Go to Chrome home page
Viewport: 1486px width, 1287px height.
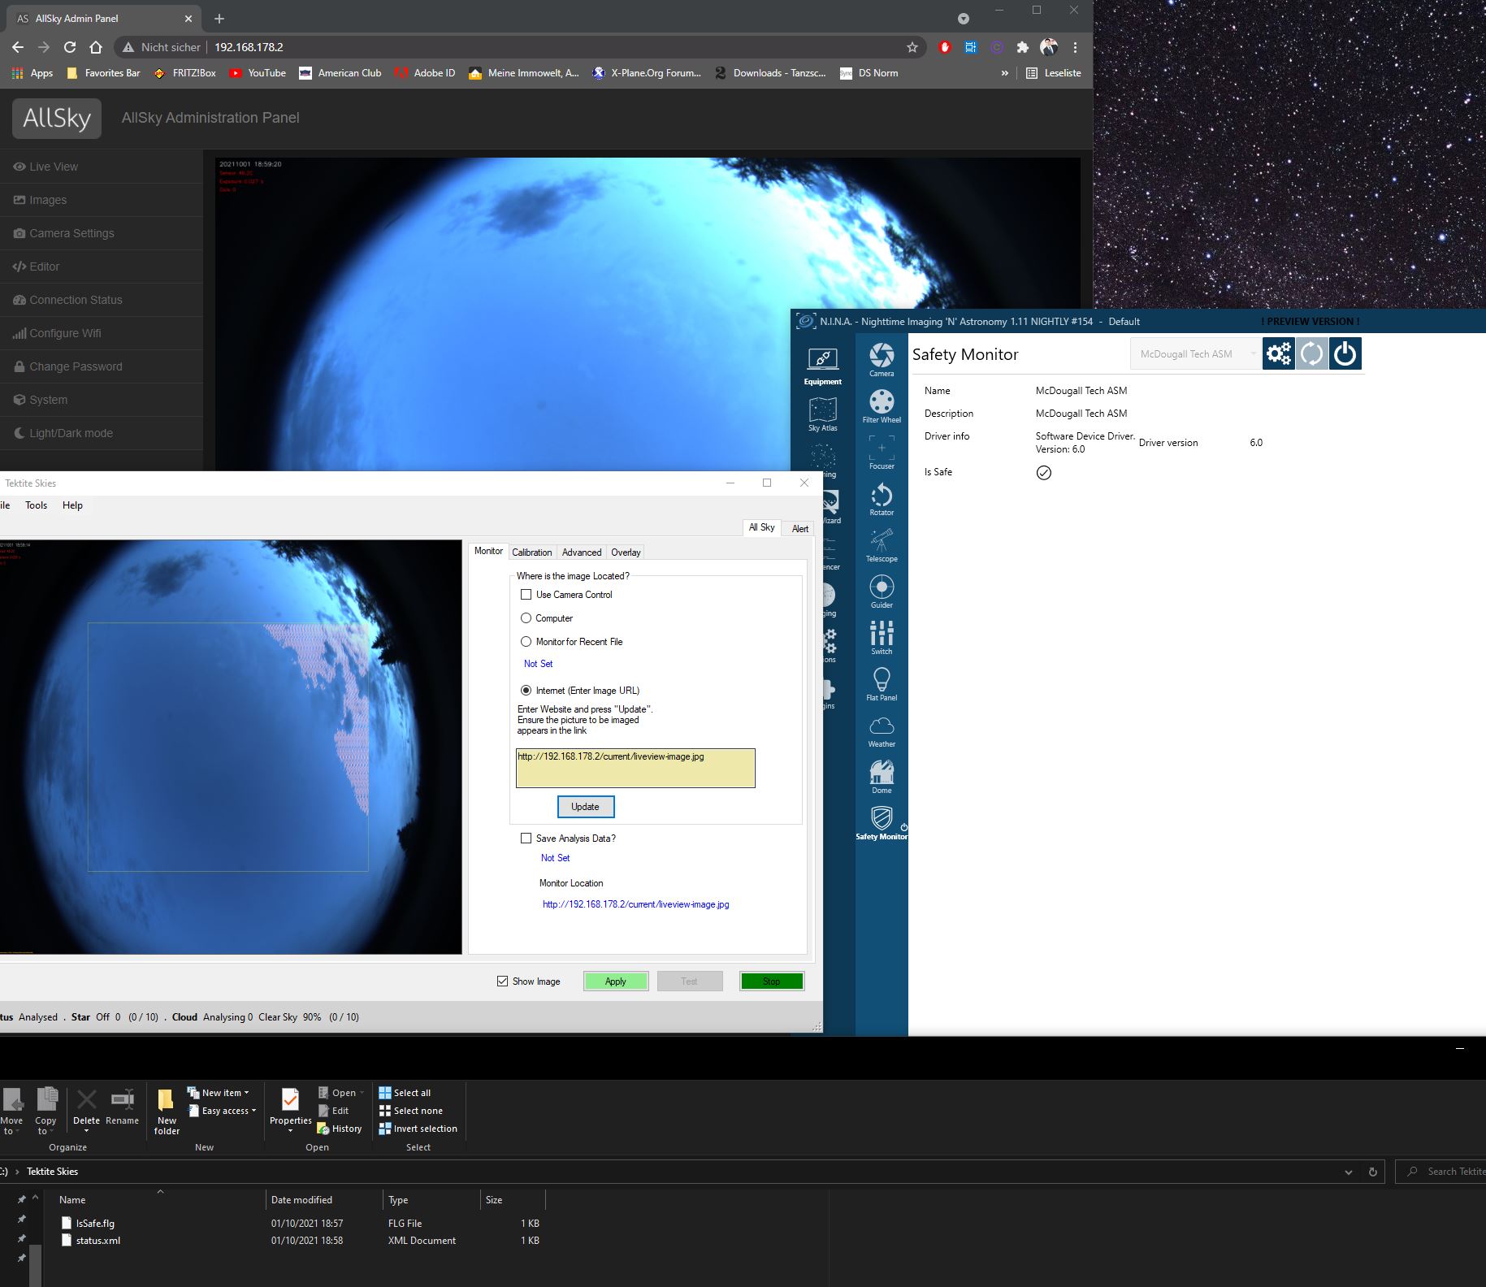(x=96, y=47)
